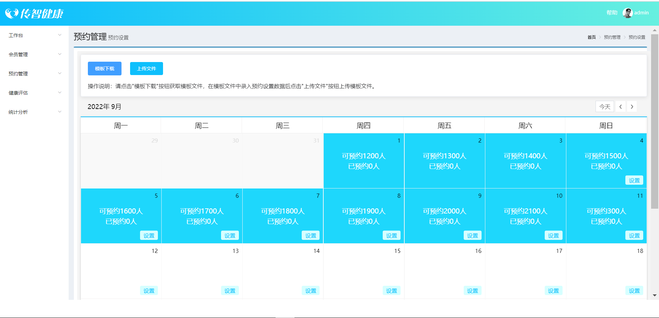Screen dimensions: 659x318
Task: Click the 周日 column header
Action: coord(606,126)
